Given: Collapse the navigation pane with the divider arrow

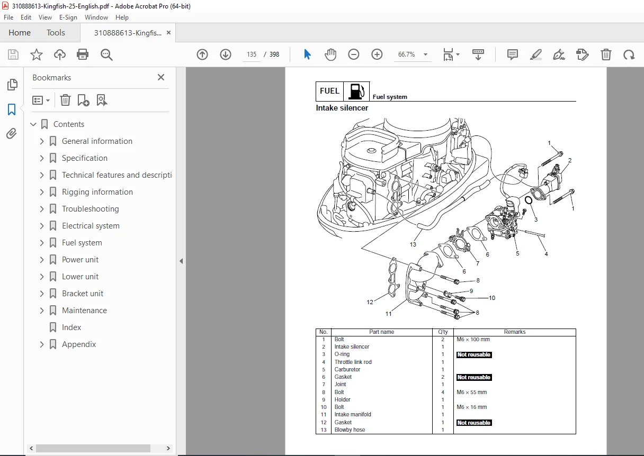Looking at the screenshot, I should pos(181,261).
